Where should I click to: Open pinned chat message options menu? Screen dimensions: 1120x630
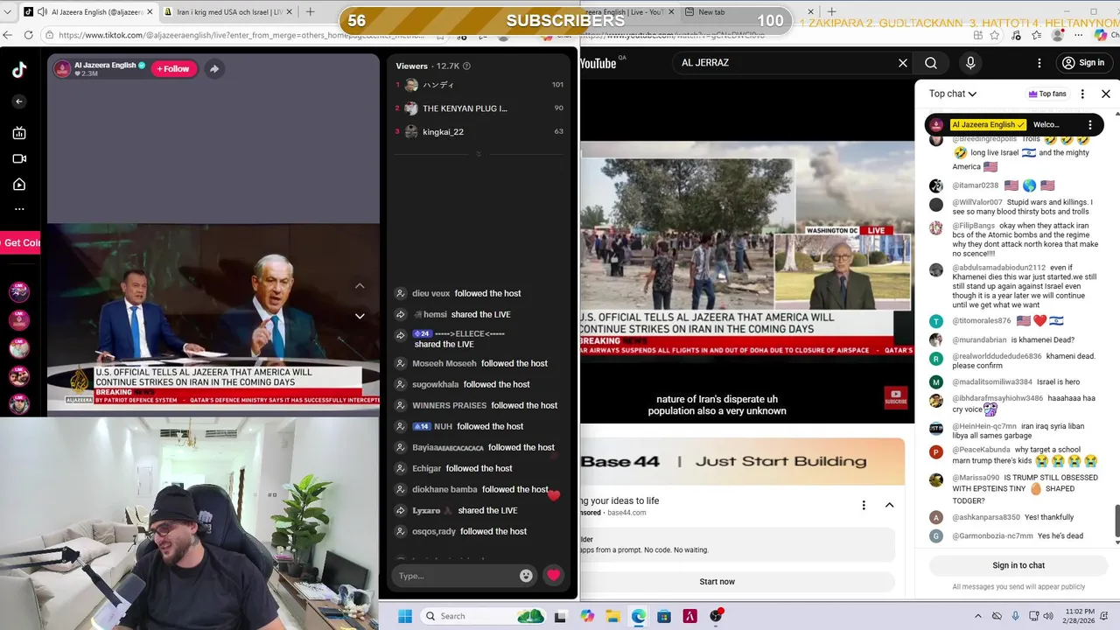[x=1090, y=125]
